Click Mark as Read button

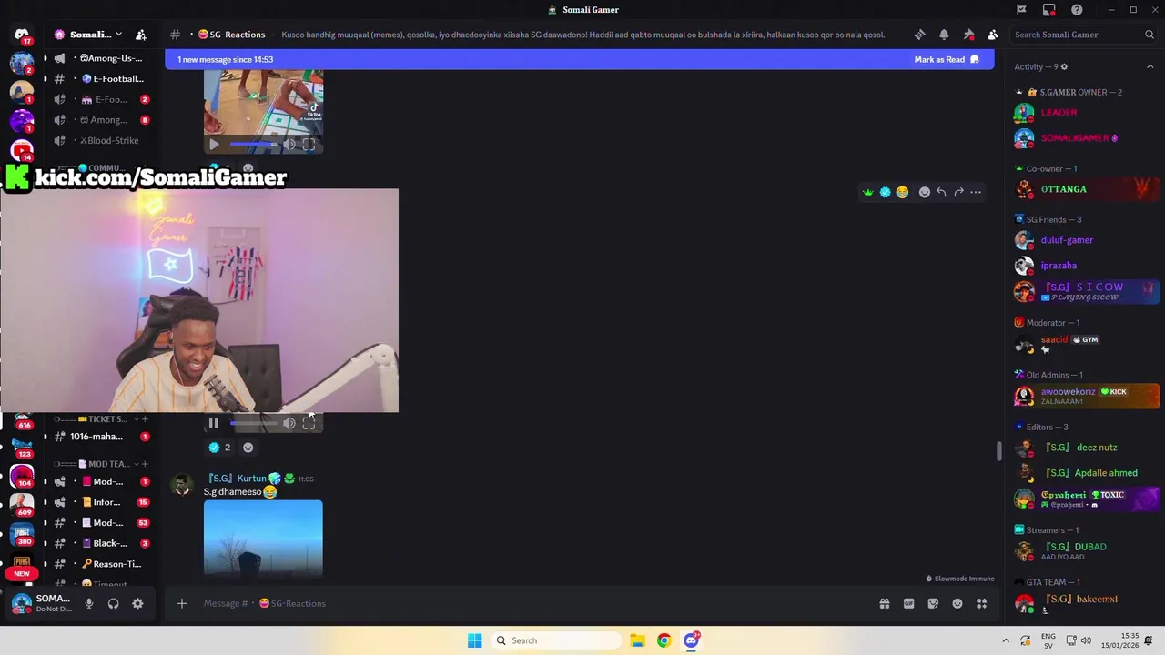(947, 59)
